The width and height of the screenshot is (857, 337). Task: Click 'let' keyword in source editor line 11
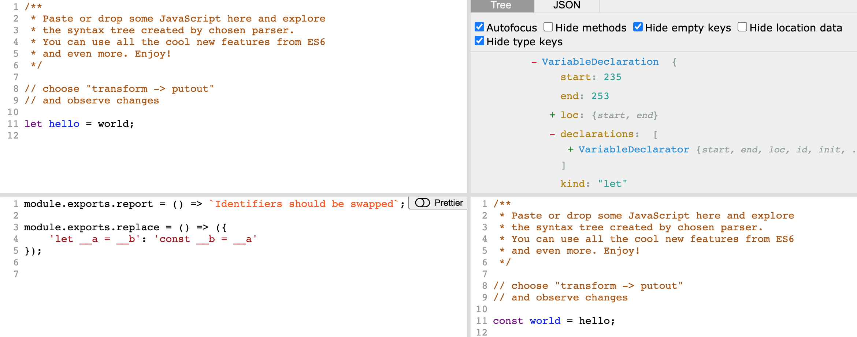[33, 124]
